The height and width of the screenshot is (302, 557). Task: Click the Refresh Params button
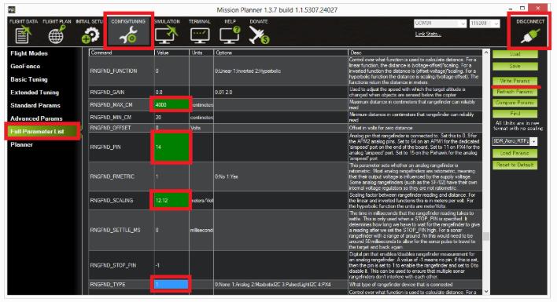pyautogui.click(x=515, y=92)
